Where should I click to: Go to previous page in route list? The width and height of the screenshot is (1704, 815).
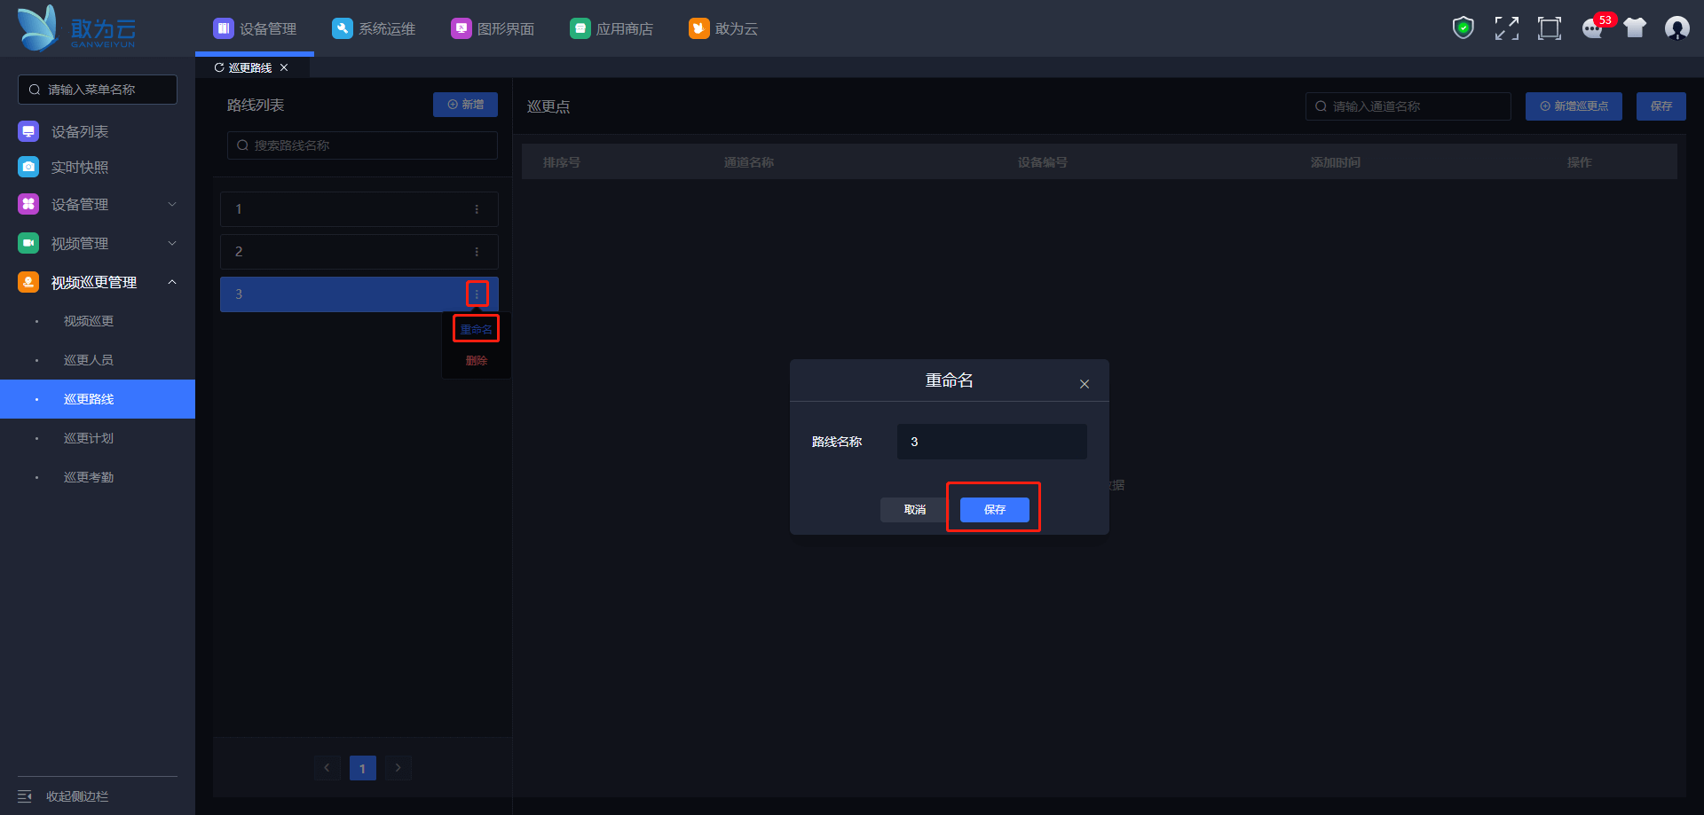[327, 768]
